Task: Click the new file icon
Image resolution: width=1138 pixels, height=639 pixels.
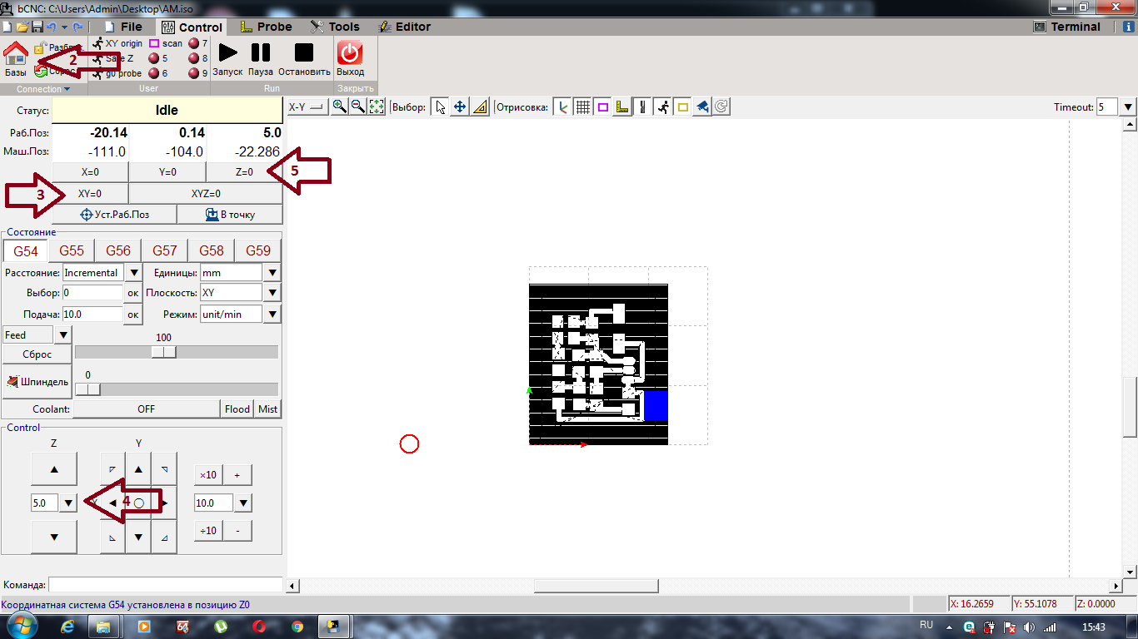Action: 7,27
